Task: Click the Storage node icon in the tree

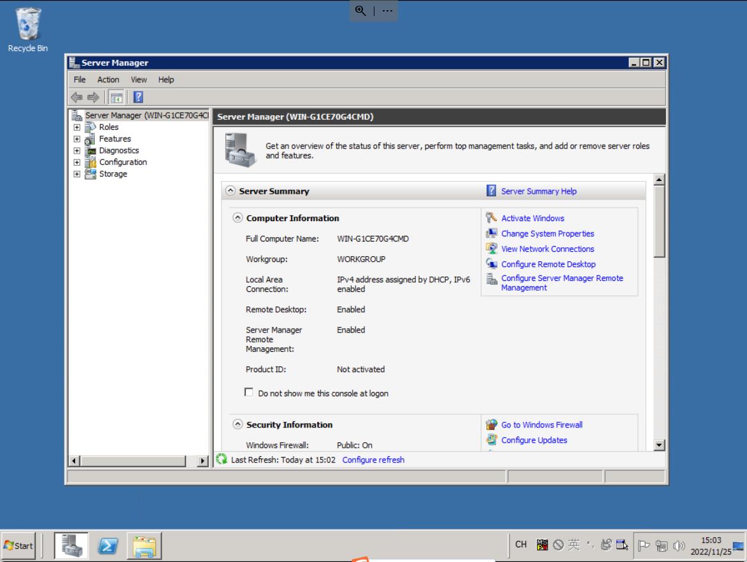Action: tap(90, 174)
